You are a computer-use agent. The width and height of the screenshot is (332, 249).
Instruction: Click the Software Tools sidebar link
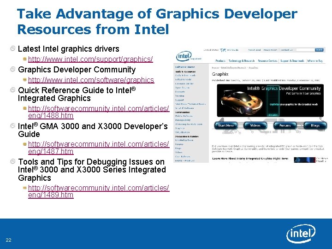click(x=183, y=79)
